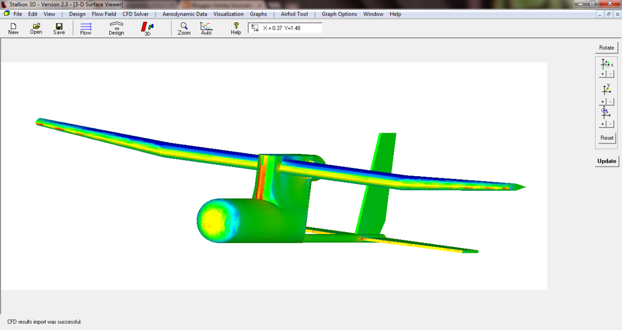The image size is (622, 330).
Task: Save the project with the Save icon
Action: pos(59,27)
